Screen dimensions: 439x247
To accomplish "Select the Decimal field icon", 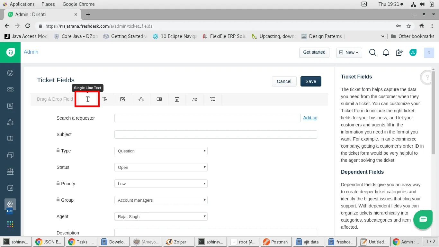I will 194,99.
